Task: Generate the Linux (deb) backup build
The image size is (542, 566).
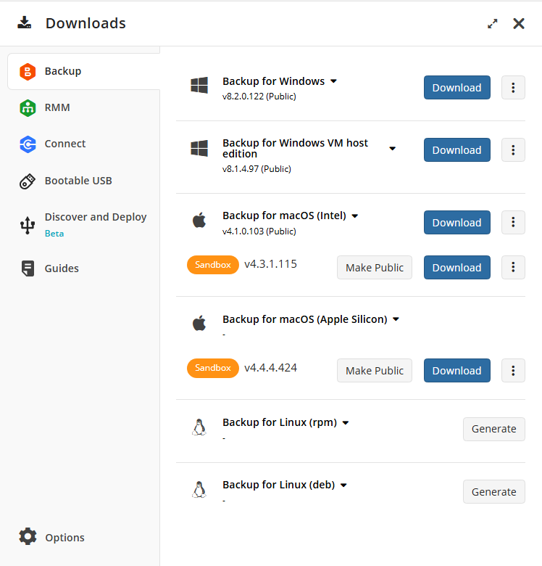Action: 493,492
